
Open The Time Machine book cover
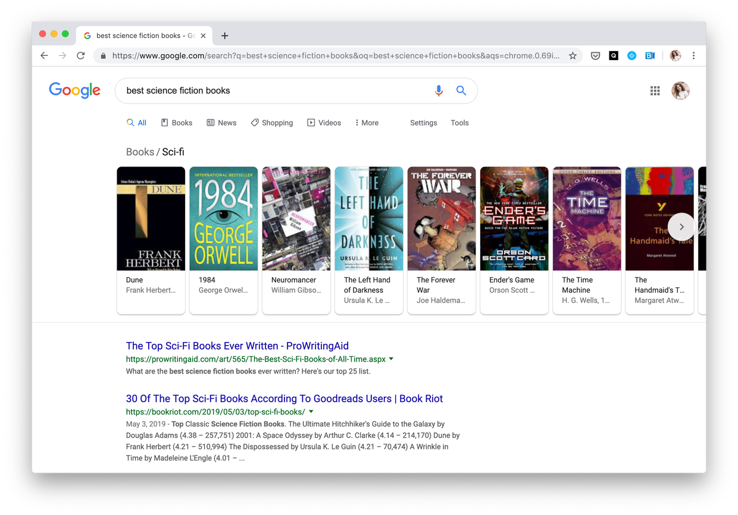(x=587, y=219)
